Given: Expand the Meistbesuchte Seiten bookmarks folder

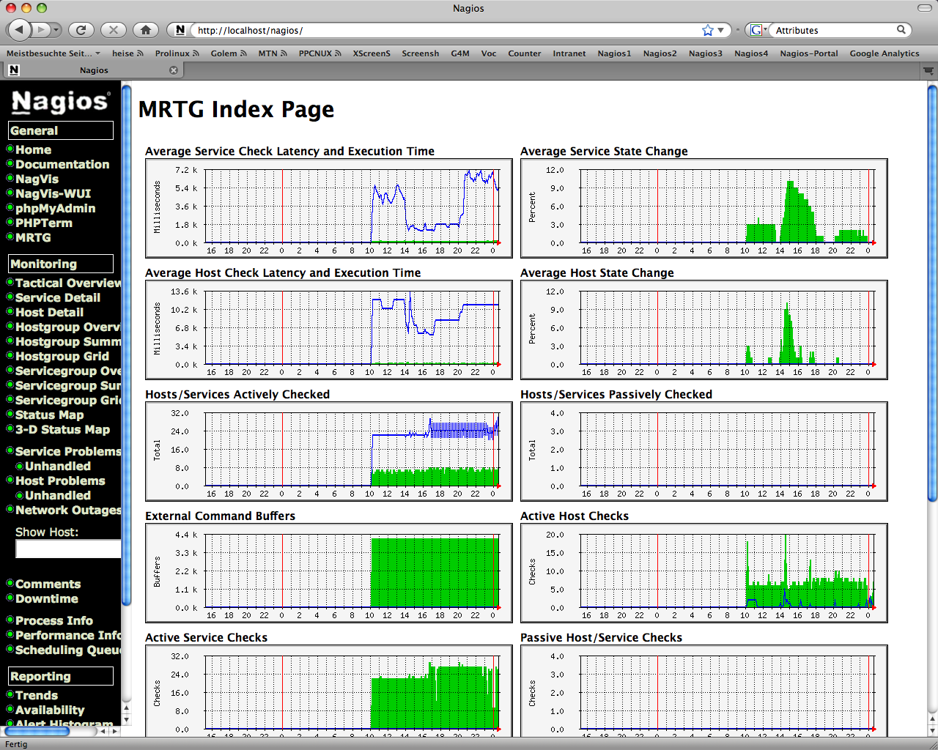Looking at the screenshot, I should [x=53, y=53].
